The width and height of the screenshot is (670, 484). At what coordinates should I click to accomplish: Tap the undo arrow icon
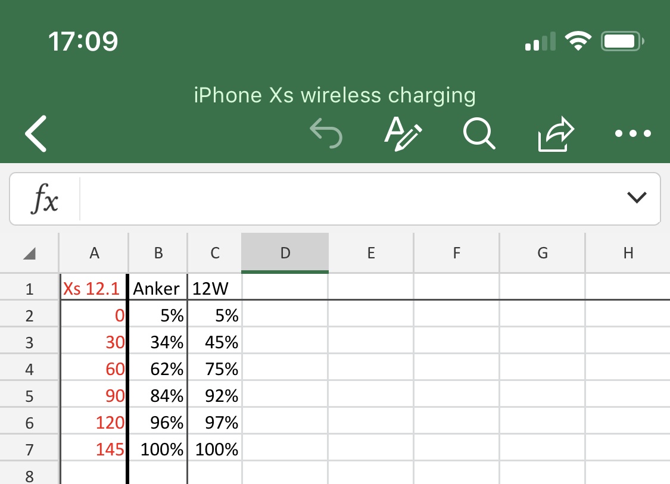(326, 133)
